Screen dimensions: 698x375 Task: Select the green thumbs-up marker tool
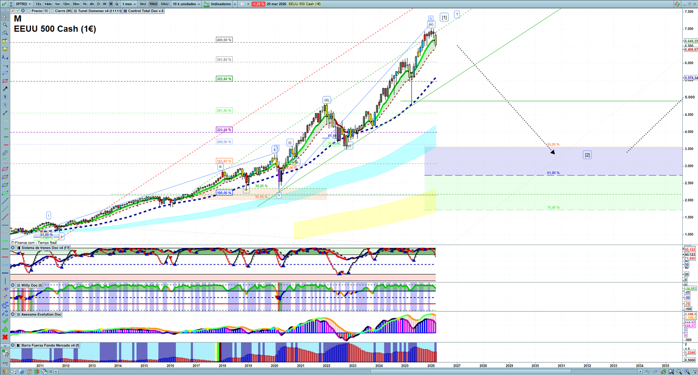(5, 329)
